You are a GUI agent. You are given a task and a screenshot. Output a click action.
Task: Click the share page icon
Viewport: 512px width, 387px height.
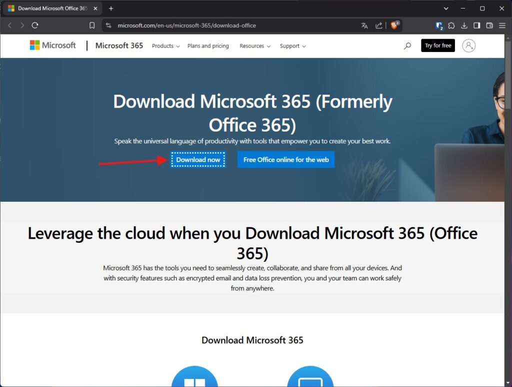pos(379,26)
